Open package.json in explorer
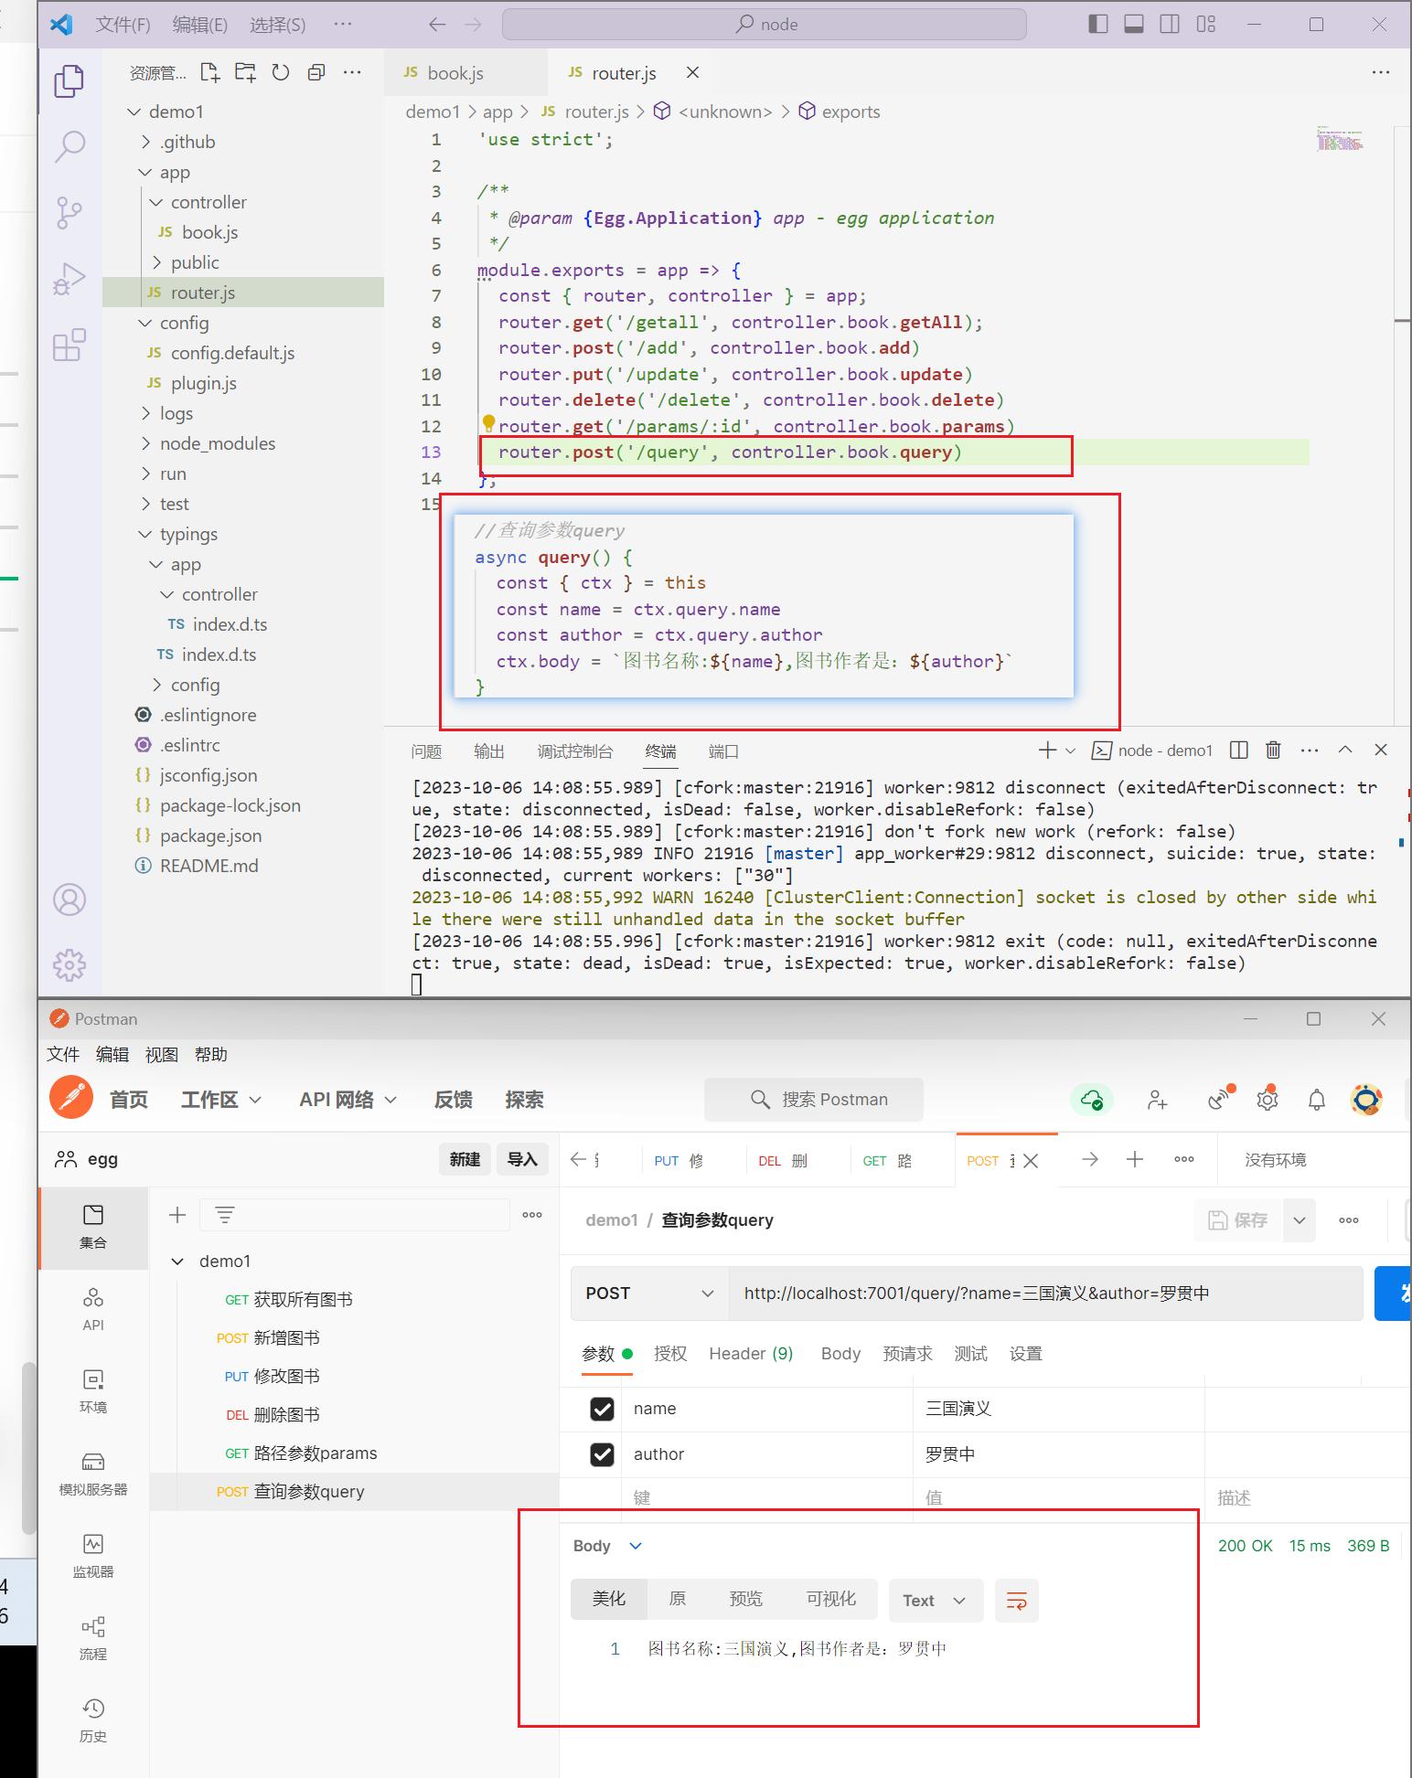The width and height of the screenshot is (1412, 1778). point(210,836)
